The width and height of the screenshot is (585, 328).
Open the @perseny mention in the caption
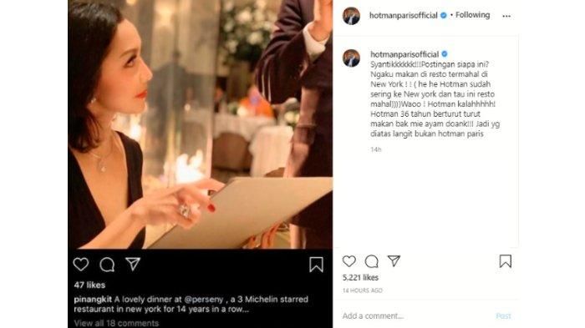(204, 300)
